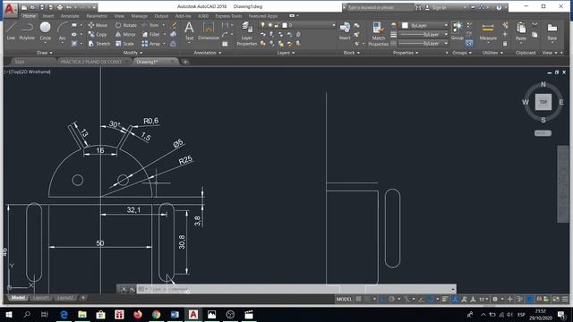Viewport: 573px width, 322px height.
Task: Toggle the highlighted blue status bar button
Action: coord(529,299)
